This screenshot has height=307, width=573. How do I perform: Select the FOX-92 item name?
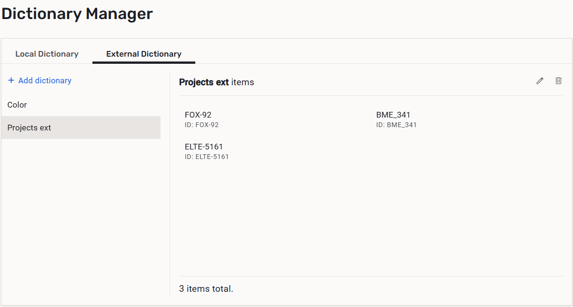pos(198,115)
